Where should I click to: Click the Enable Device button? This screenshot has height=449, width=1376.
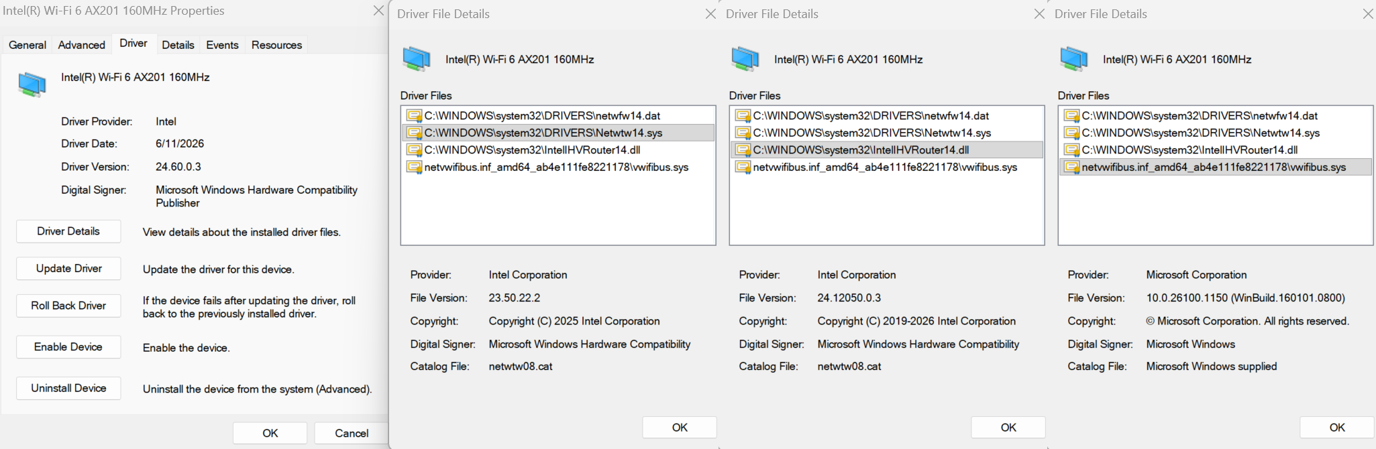point(68,347)
